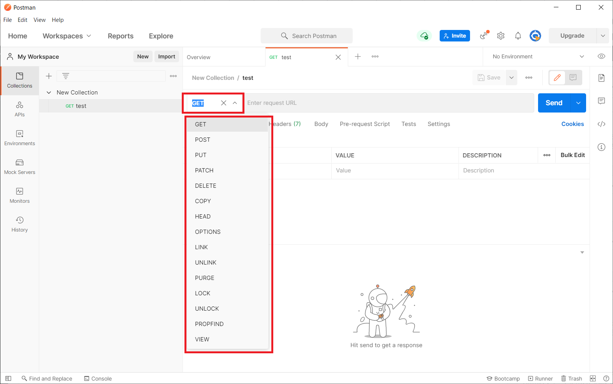Click the sync status cloud icon
Image resolution: width=613 pixels, height=384 pixels.
coord(424,36)
